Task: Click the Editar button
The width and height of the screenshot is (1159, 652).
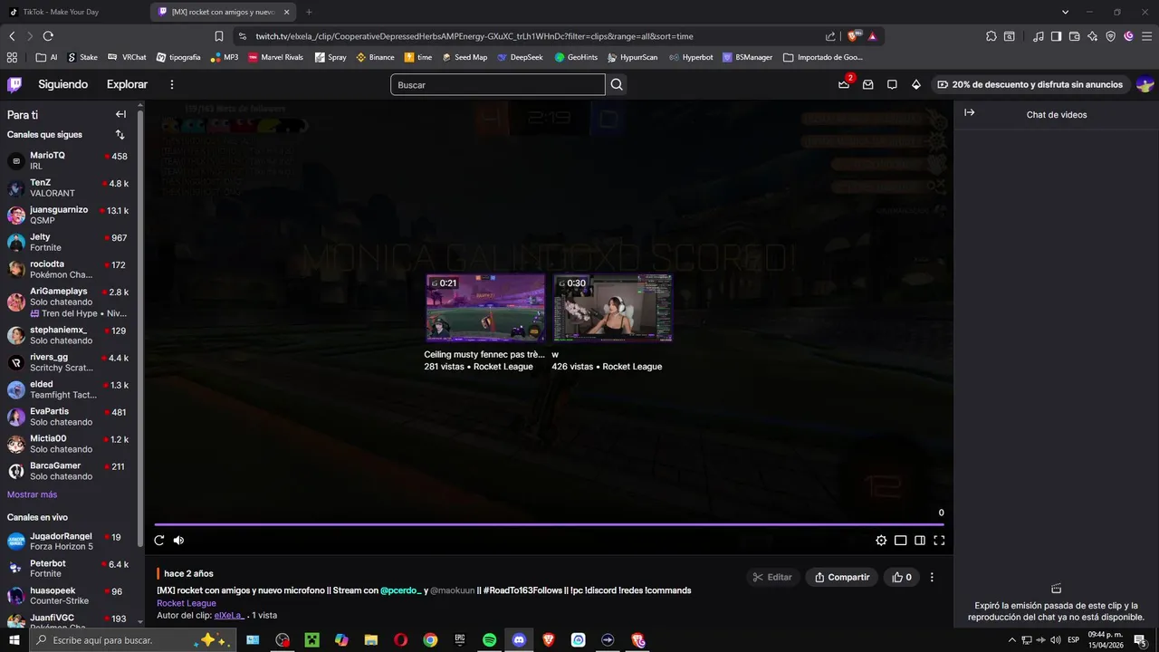Action: point(771,577)
